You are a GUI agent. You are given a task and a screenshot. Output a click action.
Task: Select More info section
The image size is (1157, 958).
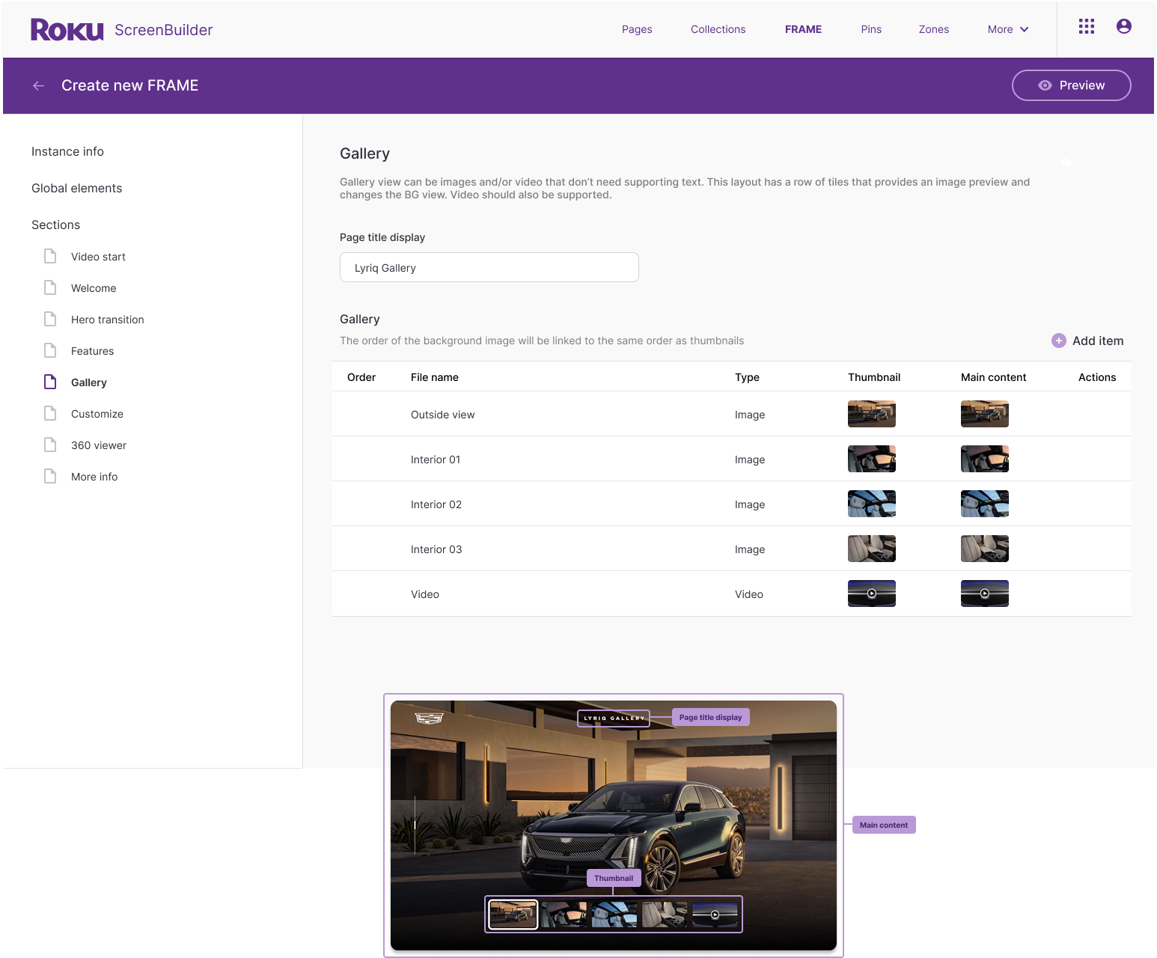tap(94, 477)
